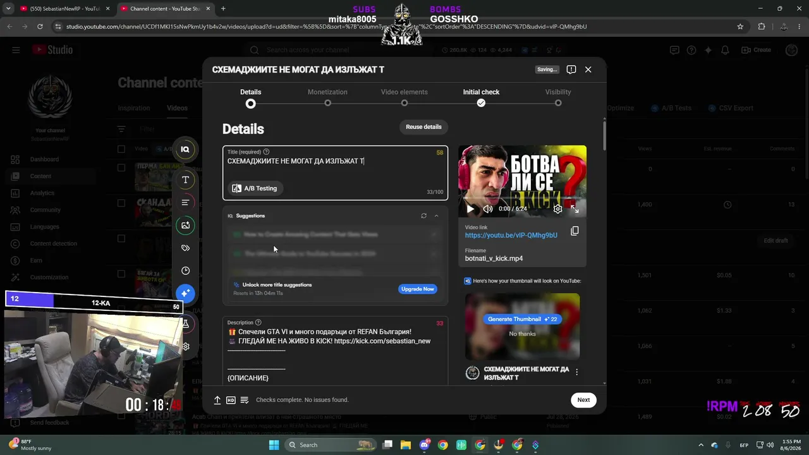809x455 pixels.
Task: Open video preview settings gear
Action: (557, 209)
